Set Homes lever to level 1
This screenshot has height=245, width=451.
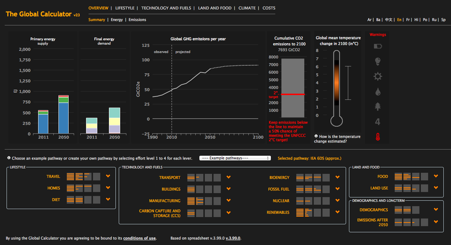pyautogui.click(x=70, y=188)
